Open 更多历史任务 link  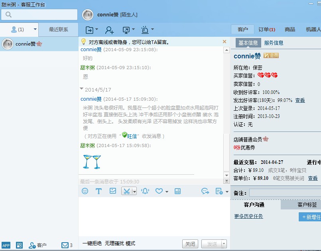pos(249,216)
